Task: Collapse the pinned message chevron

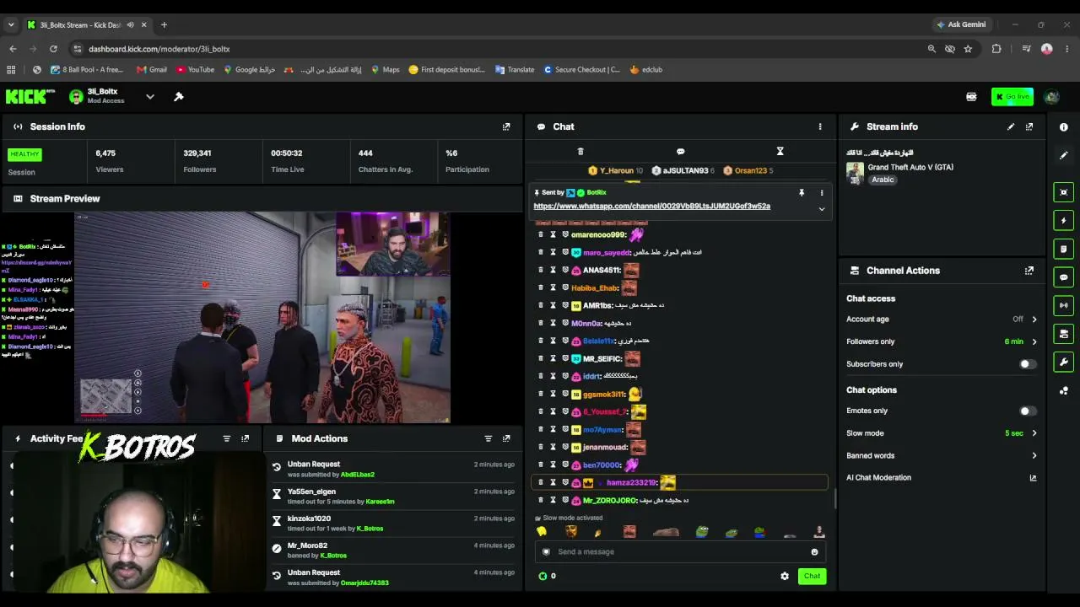Action: click(x=822, y=209)
